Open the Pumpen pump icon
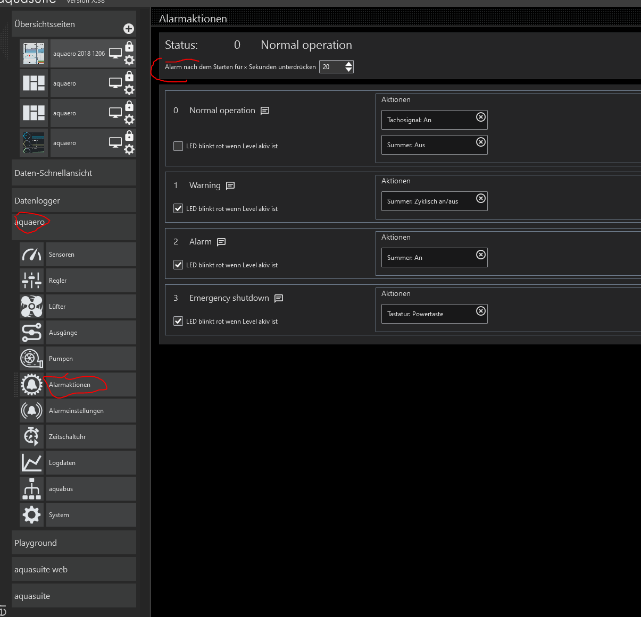 pos(31,359)
